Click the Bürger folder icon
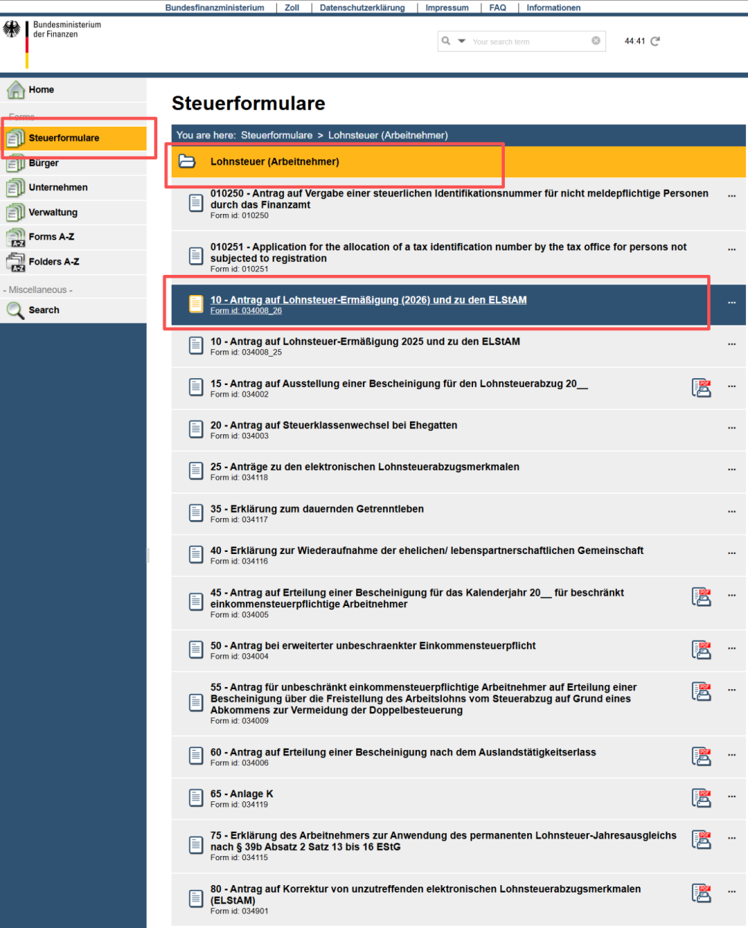This screenshot has height=928, width=748. click(16, 163)
